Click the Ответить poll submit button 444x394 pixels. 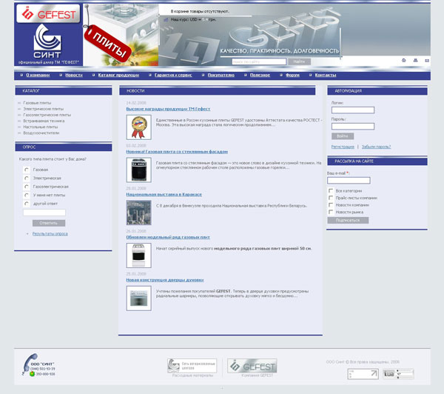[49, 224]
